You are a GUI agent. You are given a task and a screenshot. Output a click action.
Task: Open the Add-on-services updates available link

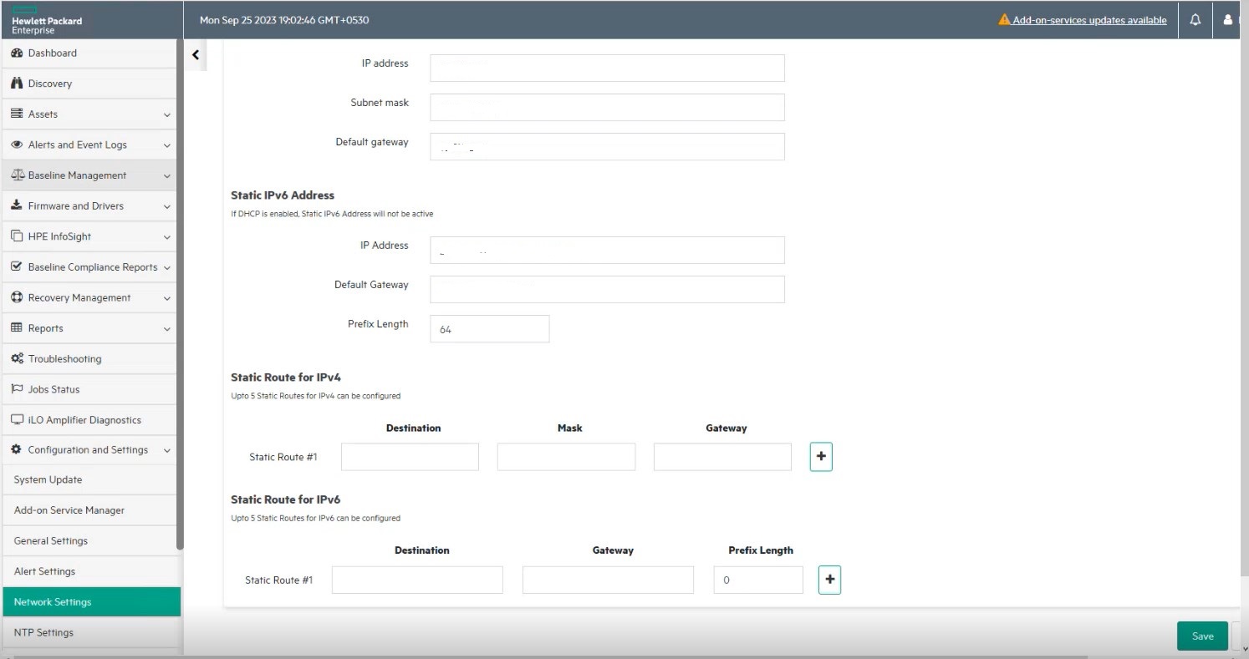1088,20
